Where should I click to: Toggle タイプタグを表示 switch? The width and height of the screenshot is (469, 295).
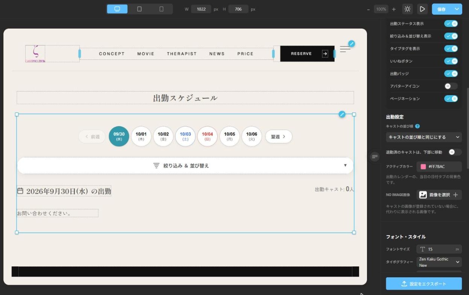451,49
